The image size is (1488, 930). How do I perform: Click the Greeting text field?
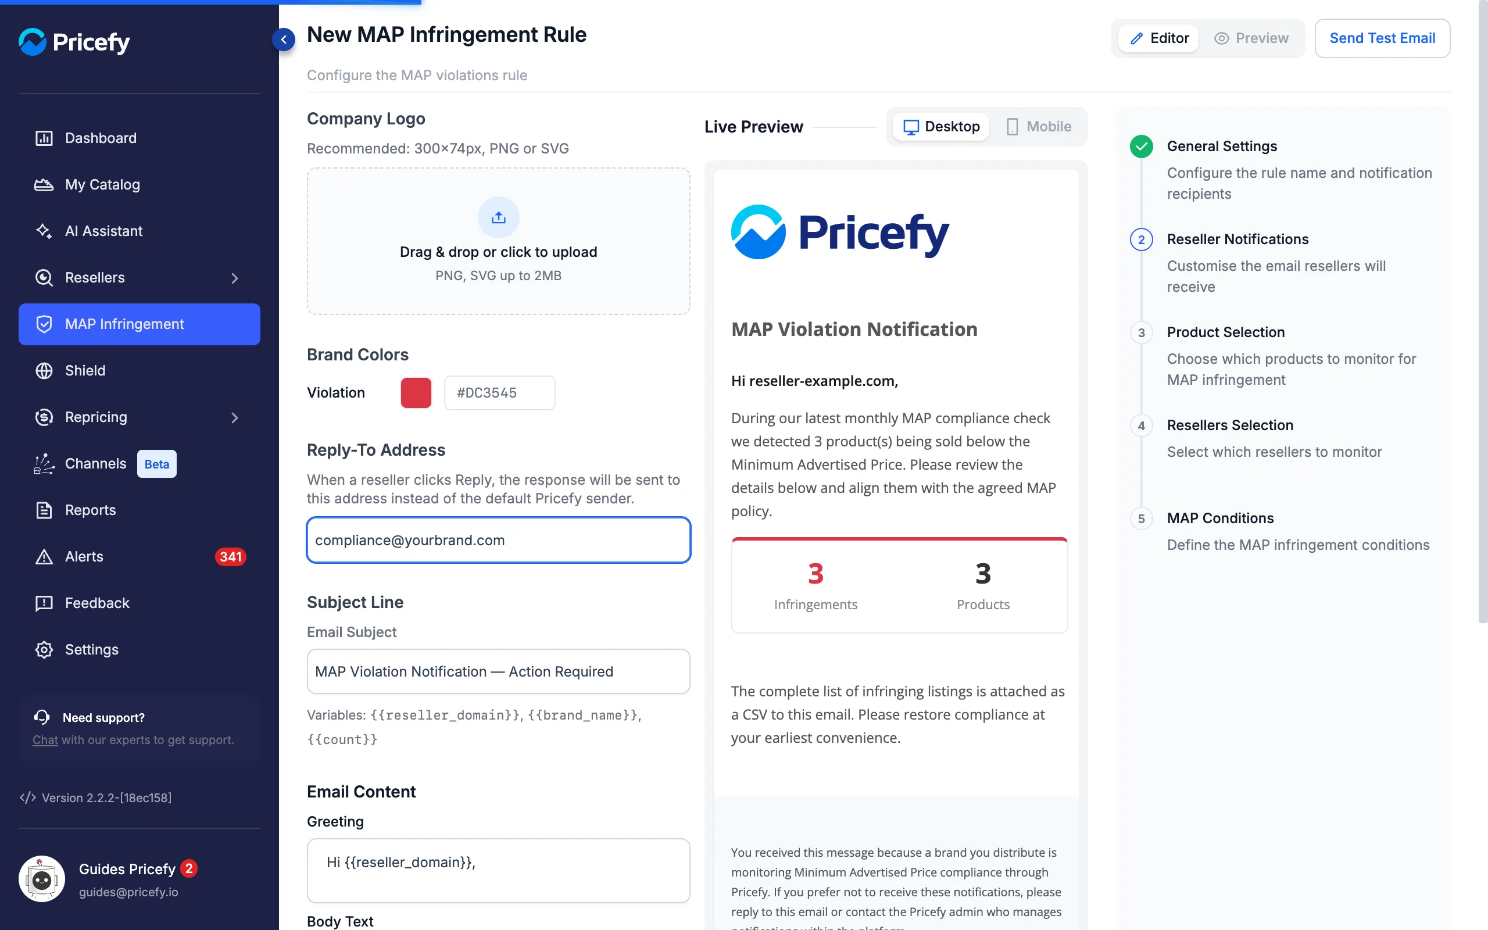click(x=499, y=870)
